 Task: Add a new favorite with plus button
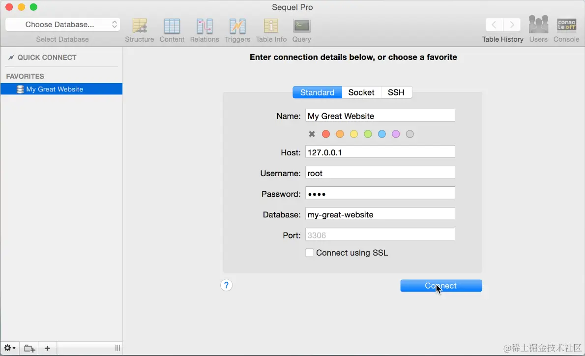click(x=47, y=348)
